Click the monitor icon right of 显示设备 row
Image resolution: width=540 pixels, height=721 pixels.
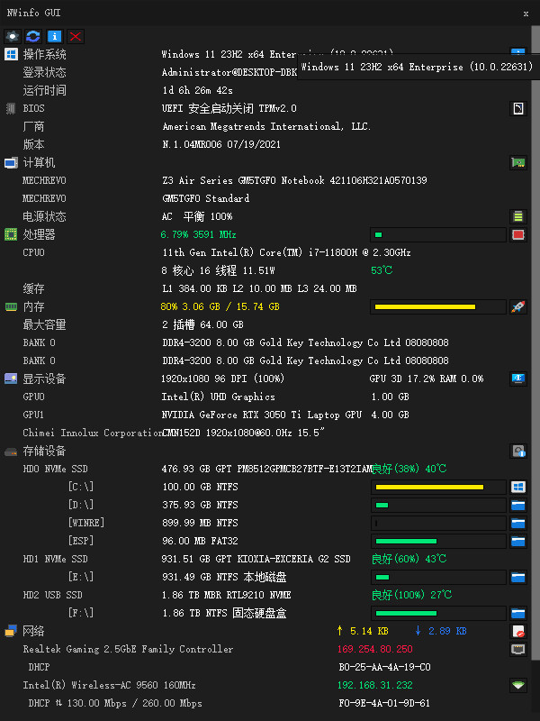pos(518,379)
